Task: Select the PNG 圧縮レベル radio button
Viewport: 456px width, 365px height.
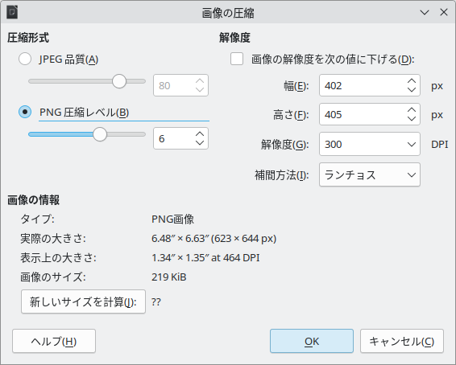Action: (25, 112)
